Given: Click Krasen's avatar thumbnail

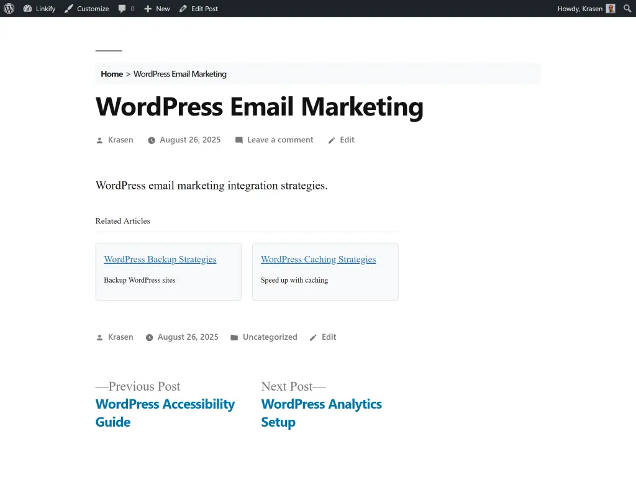Looking at the screenshot, I should [611, 9].
